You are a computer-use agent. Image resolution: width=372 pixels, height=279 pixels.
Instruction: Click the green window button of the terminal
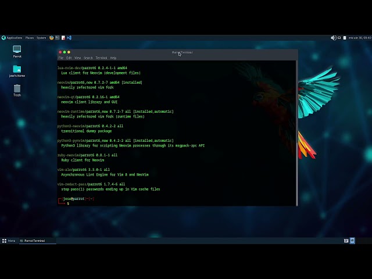[65, 52]
